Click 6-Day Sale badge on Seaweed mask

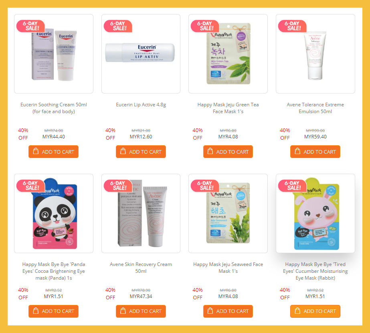coord(205,186)
